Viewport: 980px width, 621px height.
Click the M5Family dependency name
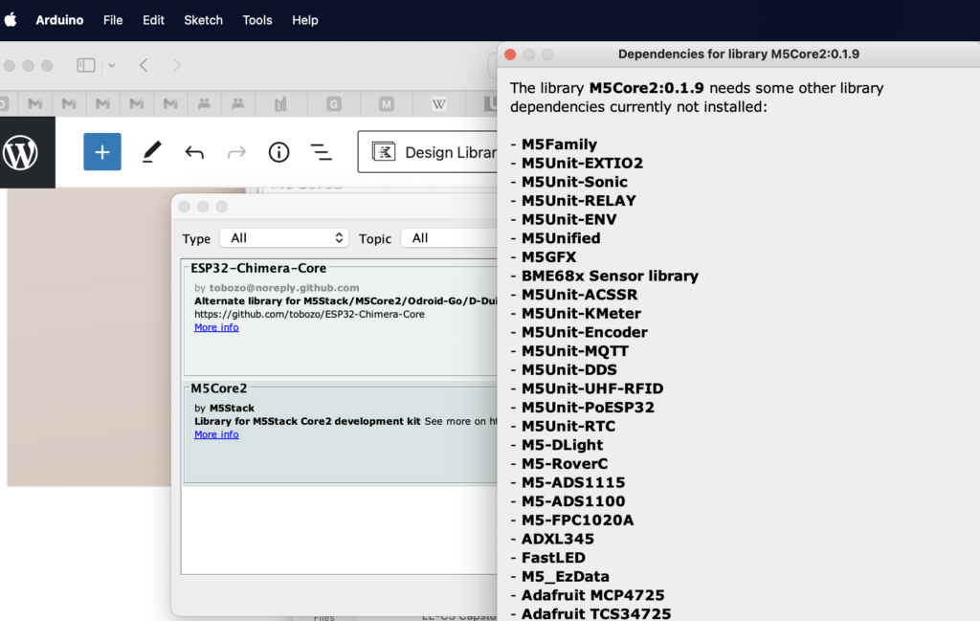coord(559,144)
